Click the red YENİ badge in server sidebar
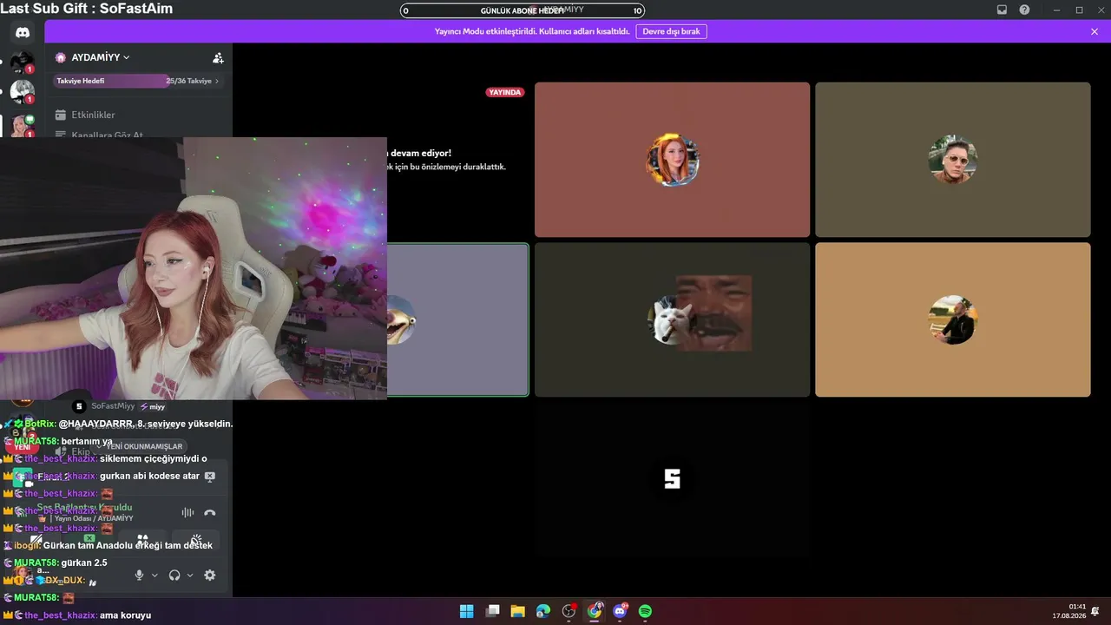Image resolution: width=1111 pixels, height=625 pixels. click(x=22, y=447)
